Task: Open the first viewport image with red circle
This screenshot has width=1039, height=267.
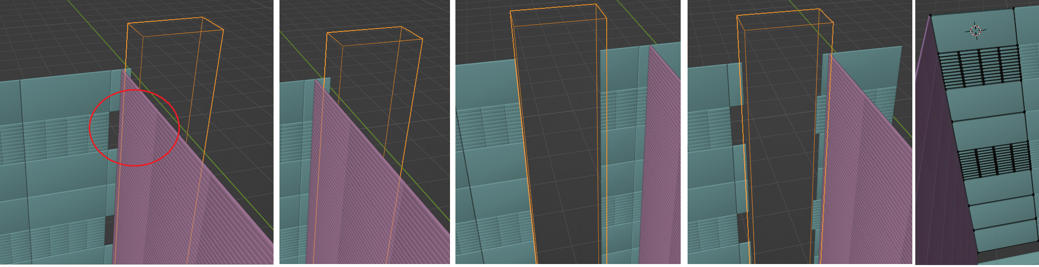Action: click(137, 132)
